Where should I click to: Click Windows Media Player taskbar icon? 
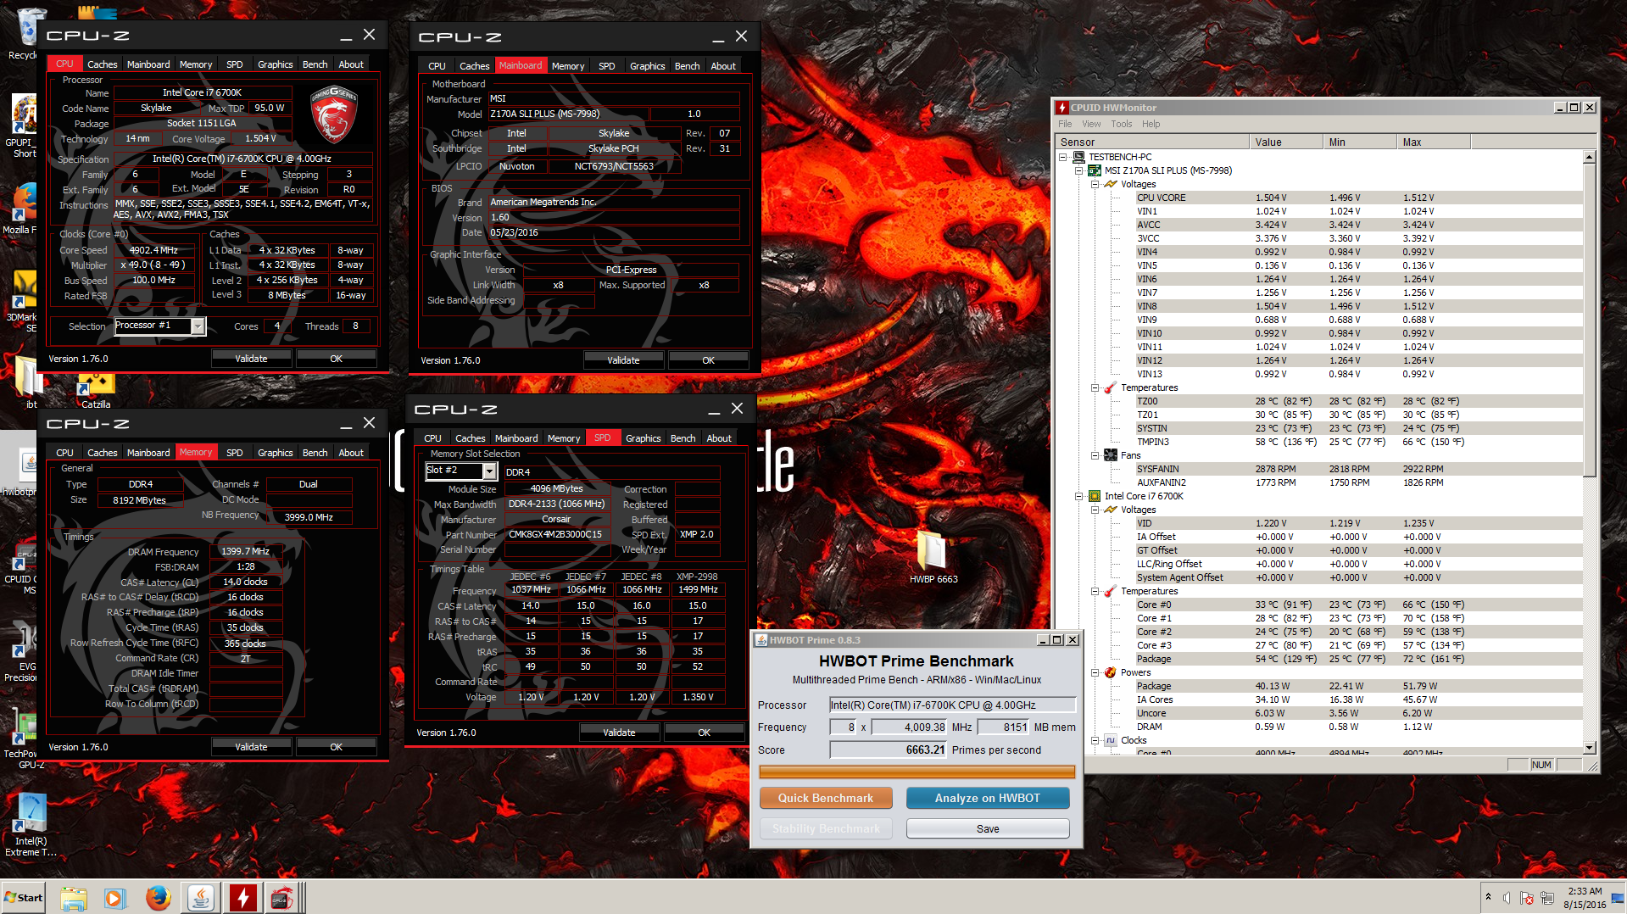pos(114,898)
